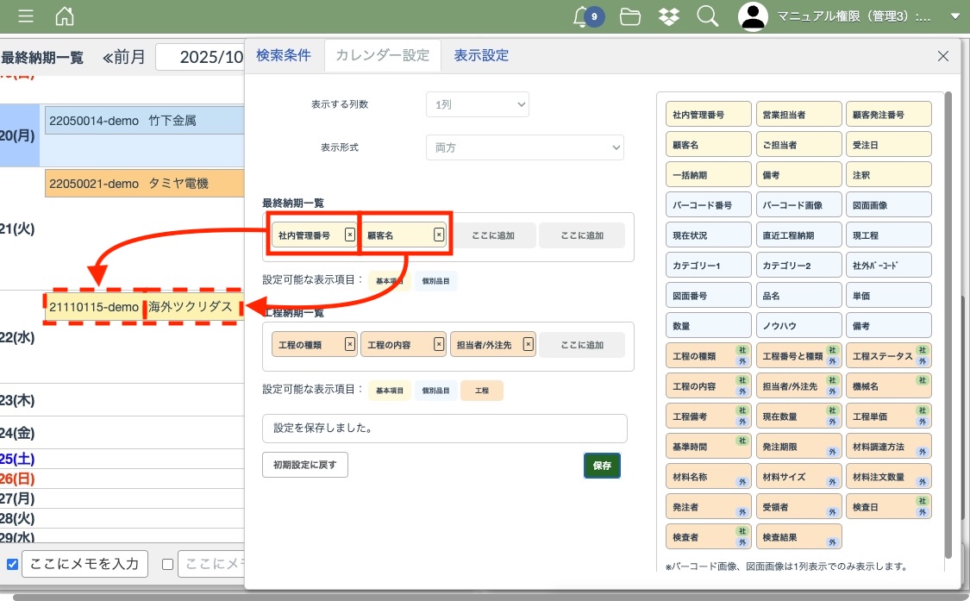Screen dimensions: 970x601
Task: Enable the unchecked second memo checkbox
Action: (167, 565)
